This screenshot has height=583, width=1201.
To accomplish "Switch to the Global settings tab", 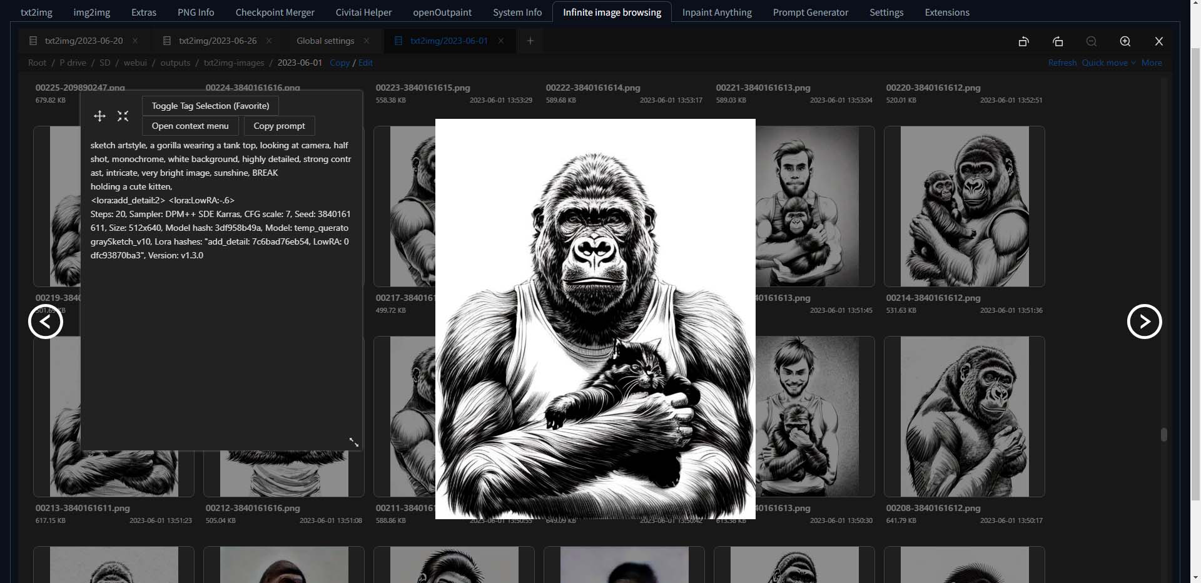I will point(324,41).
